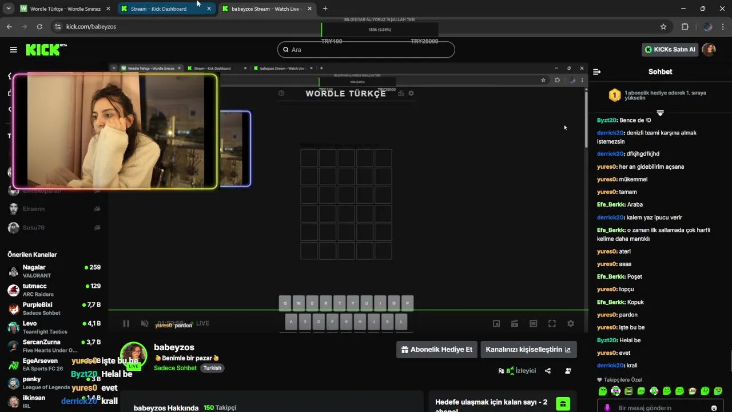The width and height of the screenshot is (732, 412).
Task: Click username derrick20 on krall message
Action: pyautogui.click(x=610, y=366)
